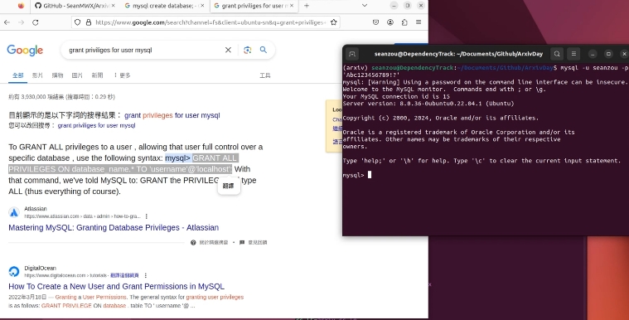The width and height of the screenshot is (629, 320).
Task: Click the DigitalOcean site favicon
Action: 14,271
